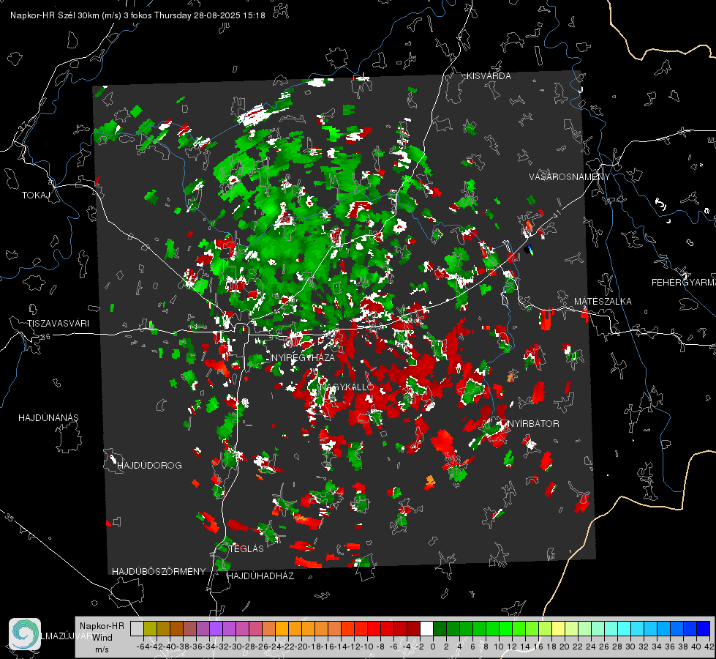716x659 pixels.
Task: Click the NYÍRBÁTOR town label
Action: (x=533, y=423)
